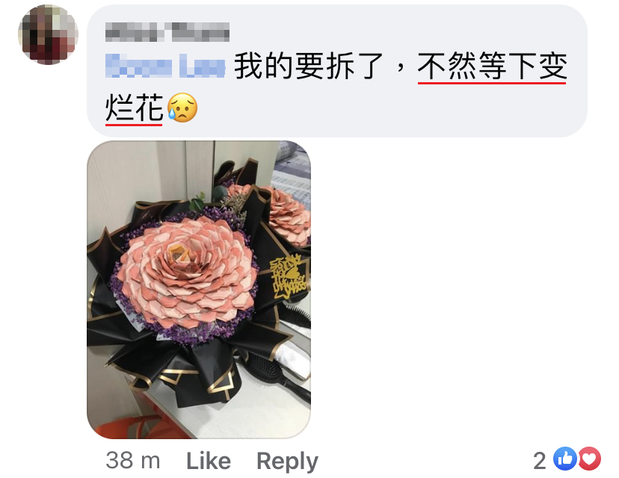Click the underlined text 不然等下变
The height and width of the screenshot is (478, 619).
[492, 66]
